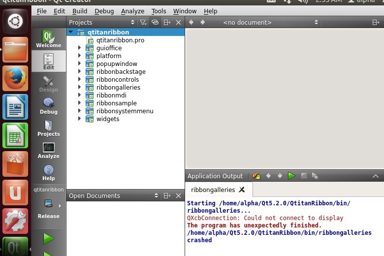This screenshot has width=384, height=256.
Task: Open the Build menu
Action: tap(79, 11)
